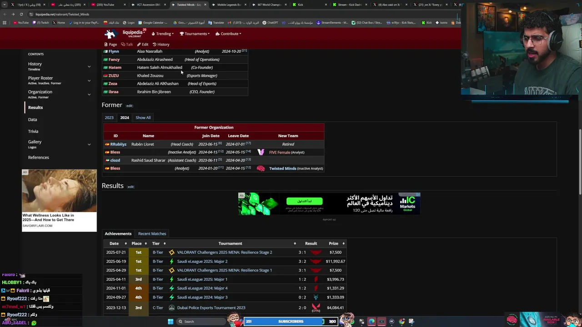
Task: Open the Recent Matches tab
Action: [x=152, y=233]
